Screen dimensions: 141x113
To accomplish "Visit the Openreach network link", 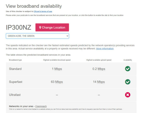I will pos(41,106).
